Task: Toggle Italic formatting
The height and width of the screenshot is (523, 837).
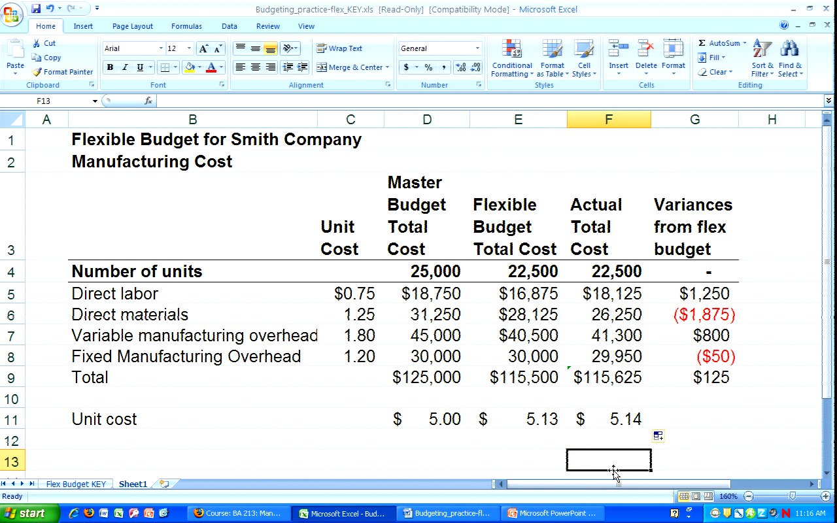Action: (x=125, y=67)
